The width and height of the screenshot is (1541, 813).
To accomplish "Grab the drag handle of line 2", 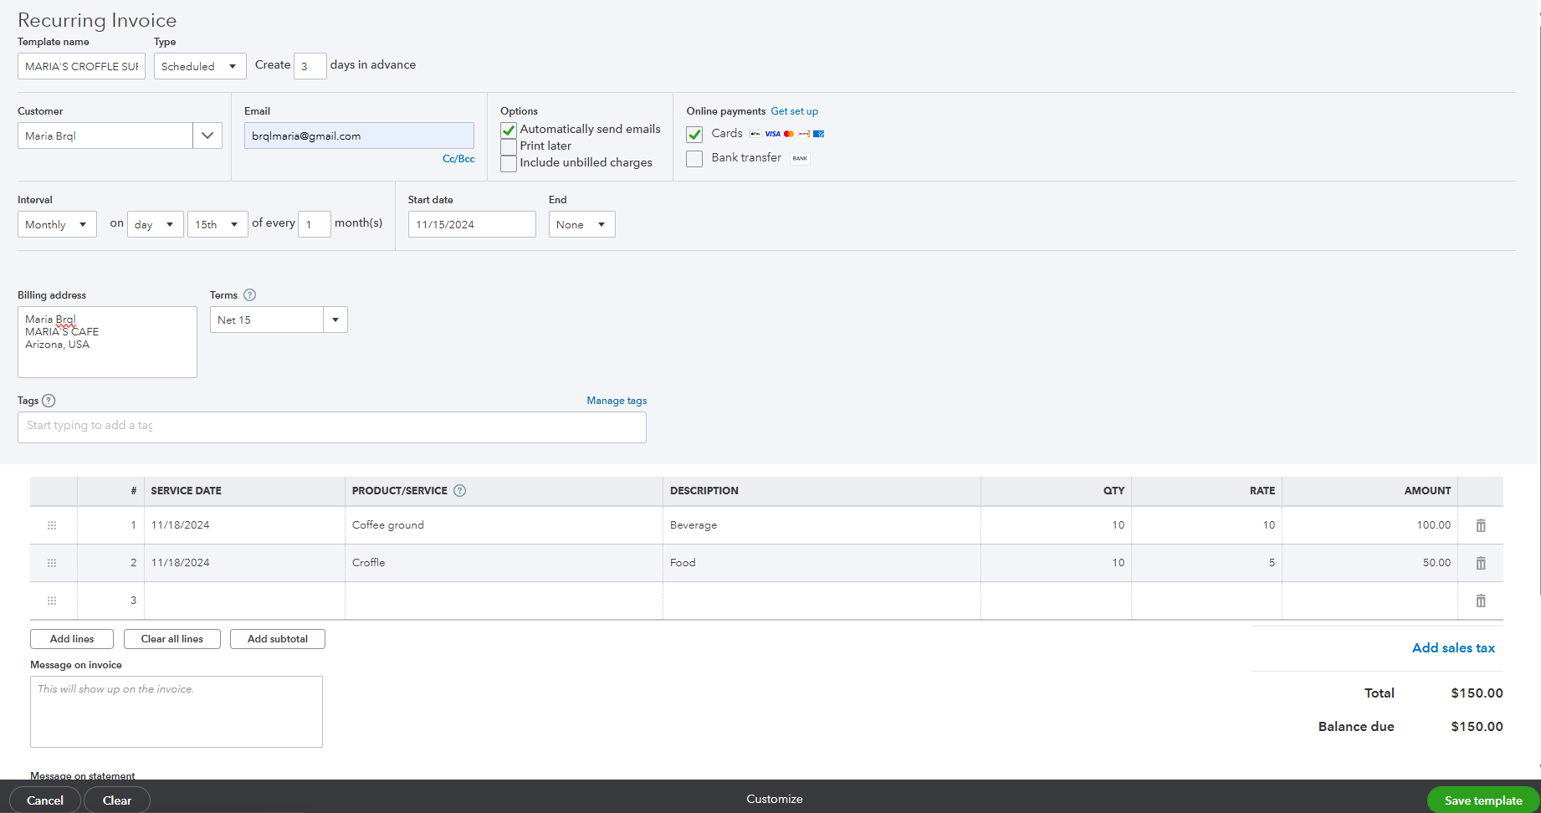I will pyautogui.click(x=52, y=563).
